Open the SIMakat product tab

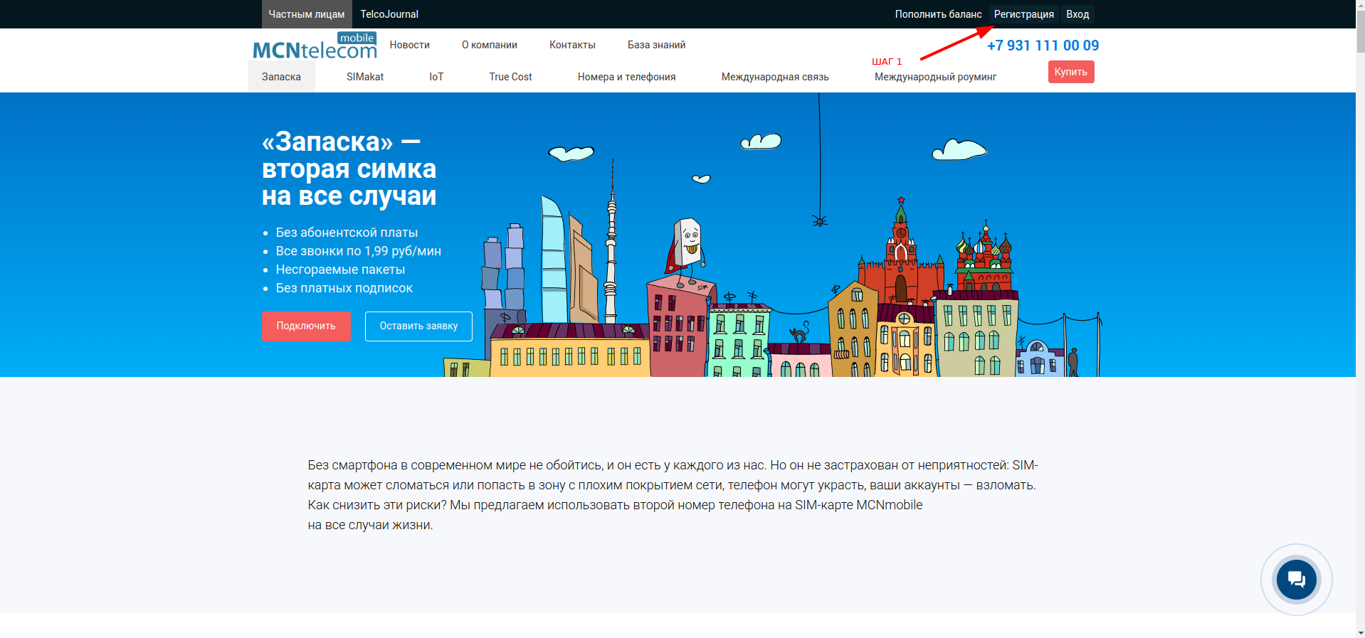pos(365,77)
